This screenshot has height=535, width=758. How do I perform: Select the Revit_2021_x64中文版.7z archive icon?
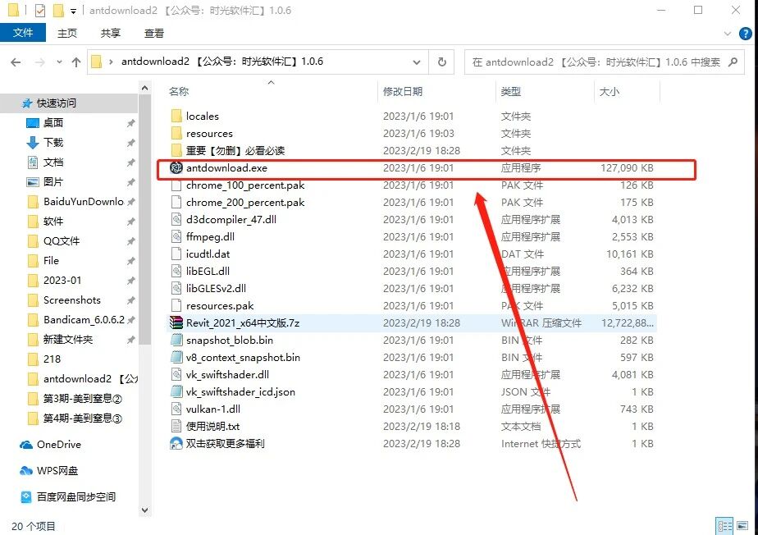click(x=176, y=322)
